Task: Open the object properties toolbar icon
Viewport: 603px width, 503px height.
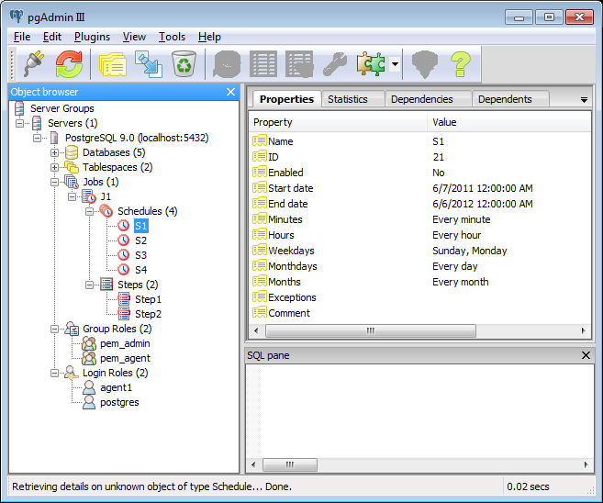Action: (112, 63)
